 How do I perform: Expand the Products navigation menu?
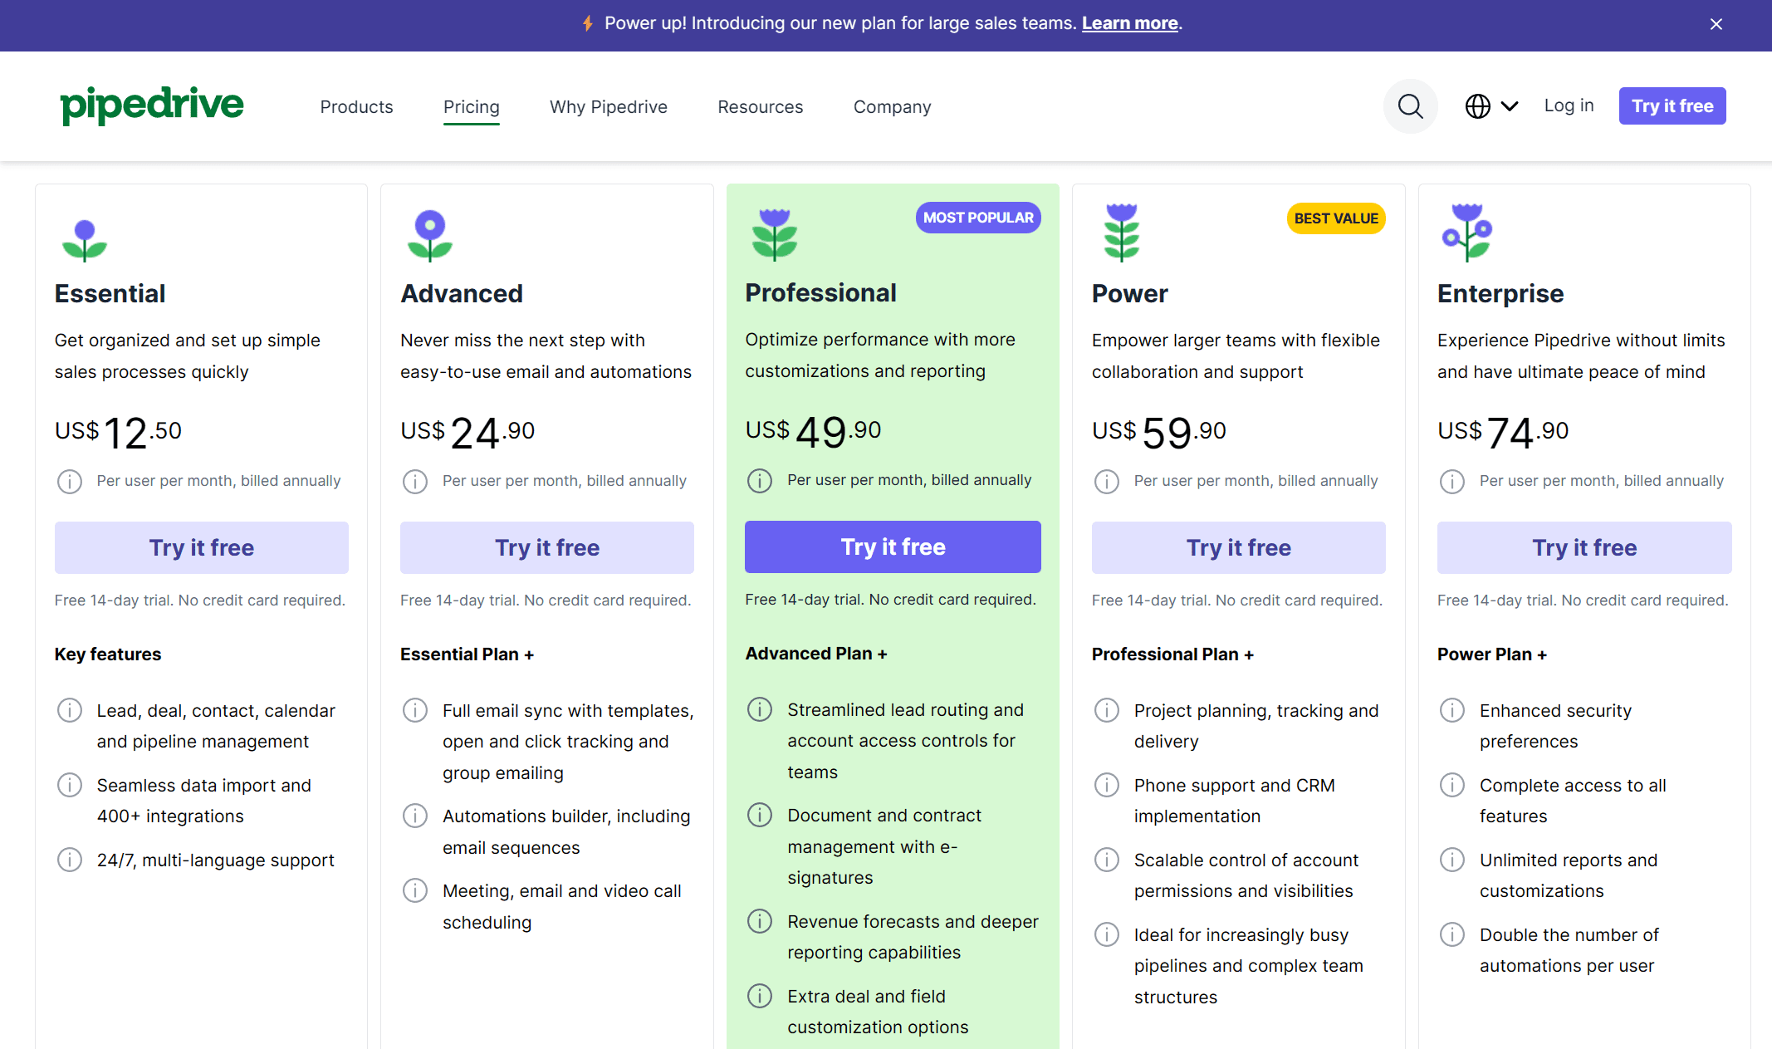point(355,106)
